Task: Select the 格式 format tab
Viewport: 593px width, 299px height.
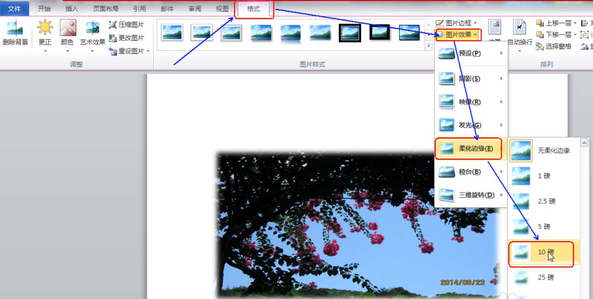Action: pos(253,9)
